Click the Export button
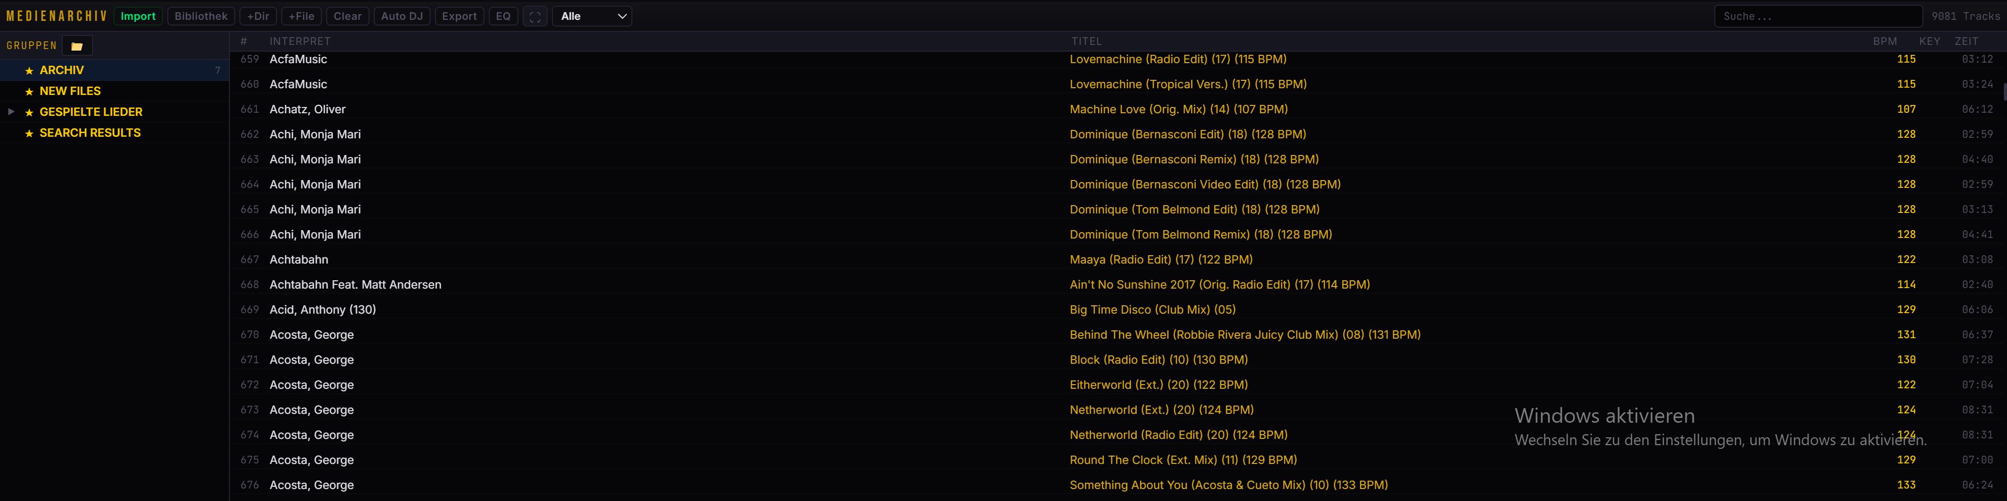Screen dimensions: 2007x501 [459, 16]
